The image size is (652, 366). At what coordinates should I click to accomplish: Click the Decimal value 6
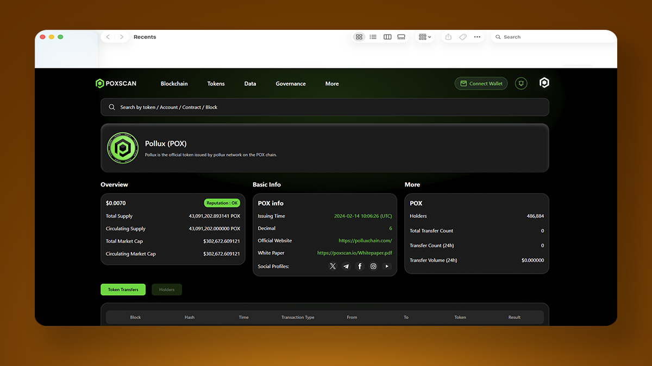coord(391,228)
